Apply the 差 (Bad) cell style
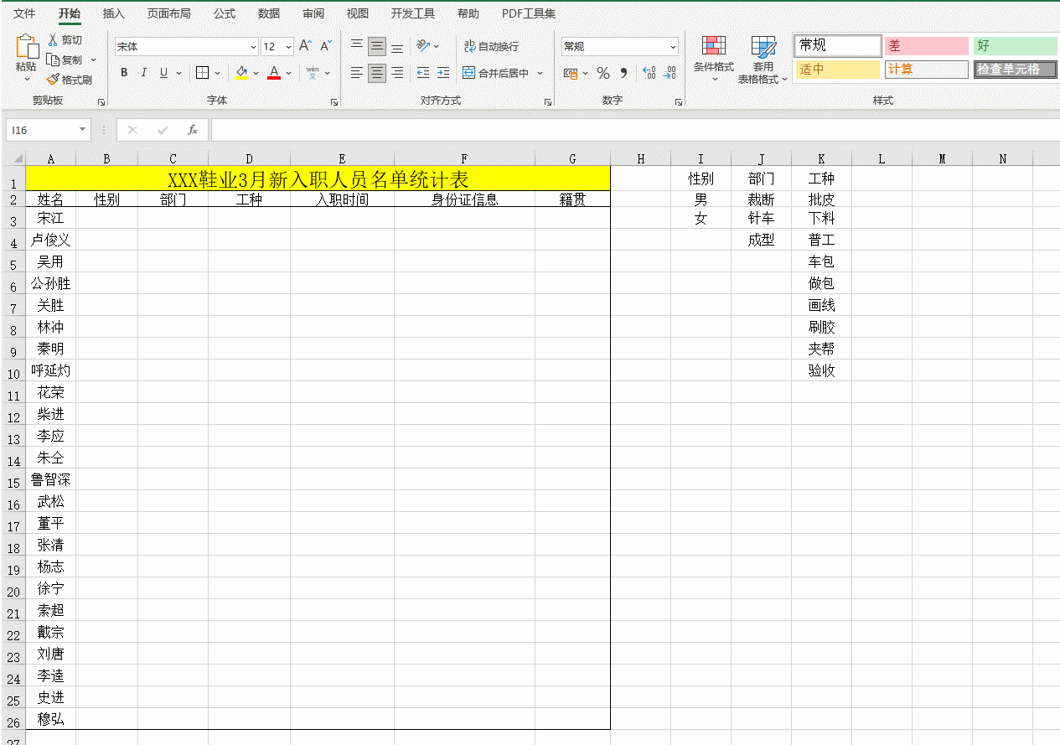 click(x=926, y=45)
